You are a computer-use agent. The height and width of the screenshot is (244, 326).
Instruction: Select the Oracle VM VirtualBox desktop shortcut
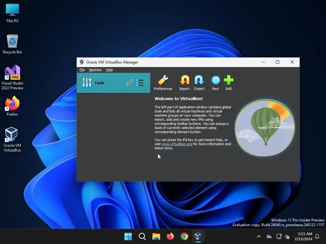[12, 139]
